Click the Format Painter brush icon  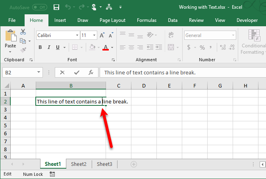(23, 50)
